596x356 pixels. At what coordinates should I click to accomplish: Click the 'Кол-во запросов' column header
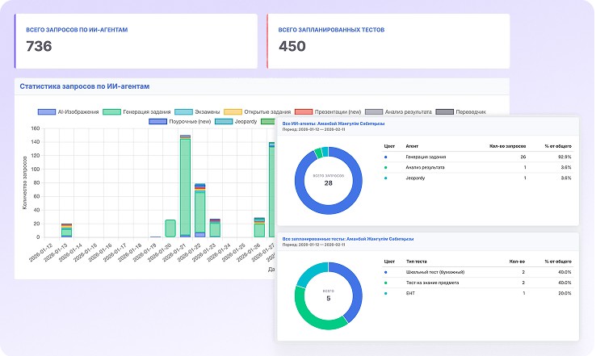[507, 146]
